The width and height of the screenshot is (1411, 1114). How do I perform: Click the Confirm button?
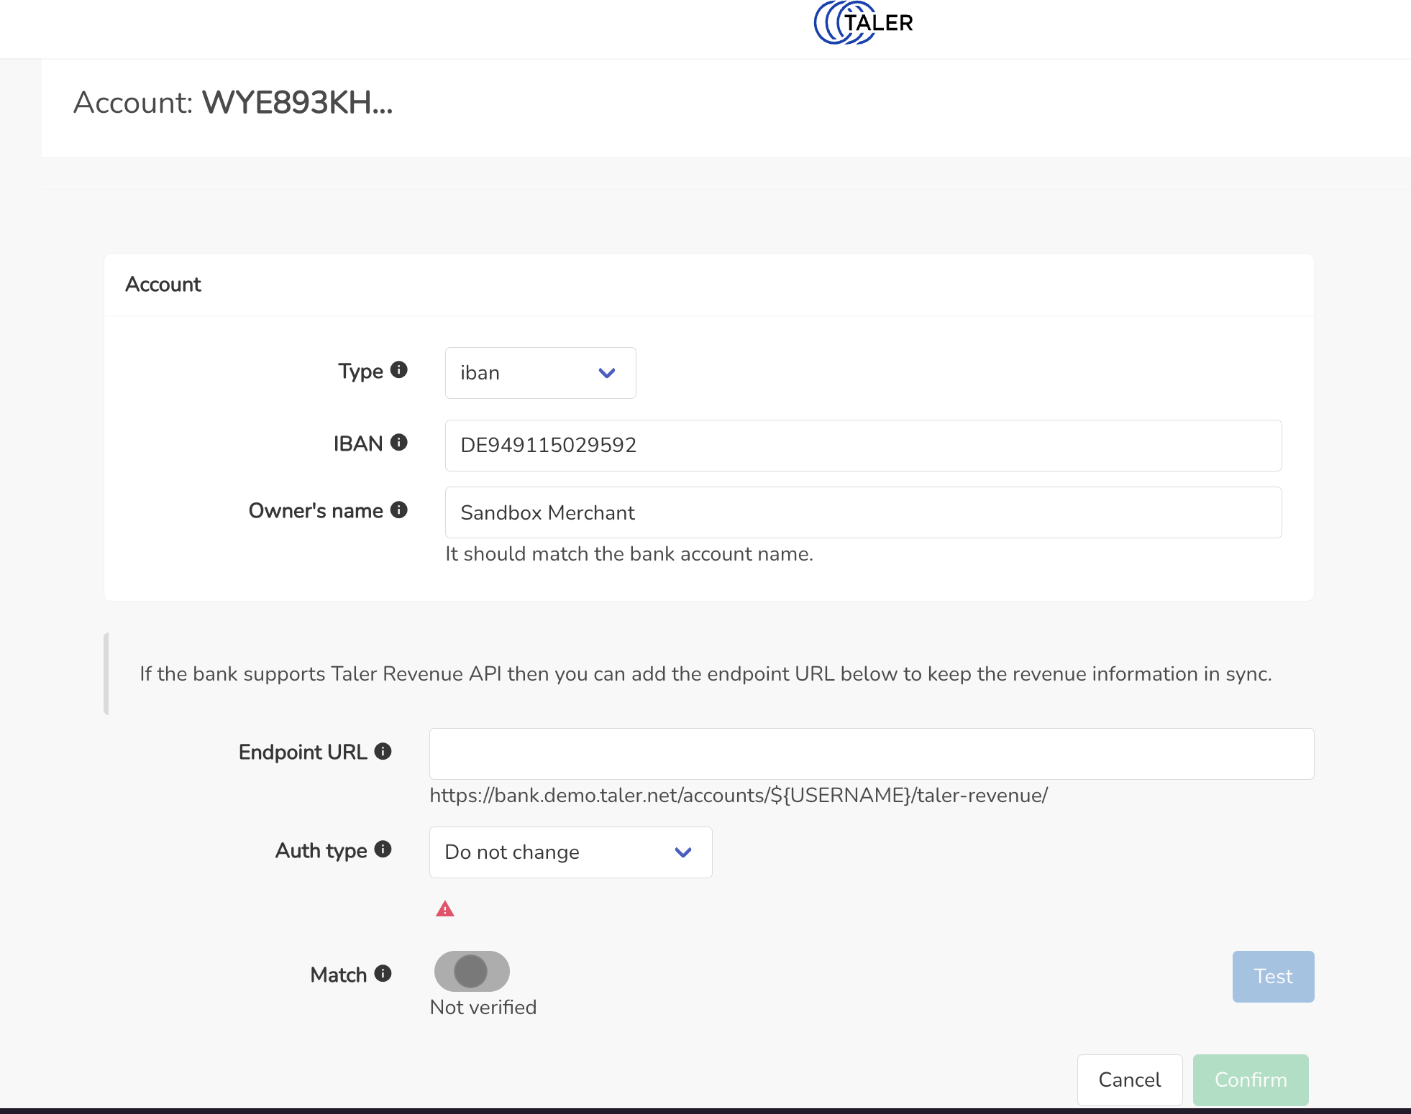(x=1250, y=1080)
